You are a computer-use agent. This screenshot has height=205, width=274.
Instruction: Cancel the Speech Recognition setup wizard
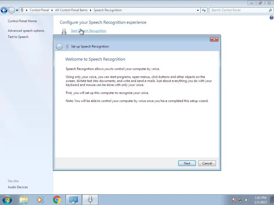pyautogui.click(x=207, y=163)
